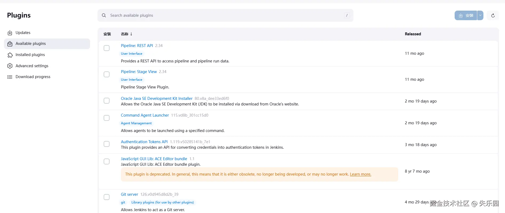Click the refresh icon button
This screenshot has height=213, width=505.
pos(493,15)
